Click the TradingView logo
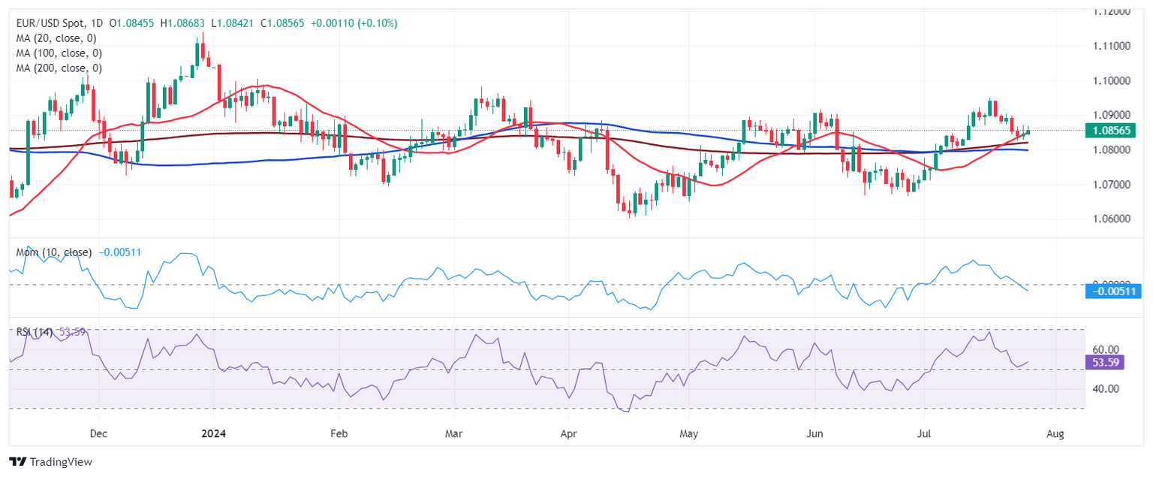The height and width of the screenshot is (477, 1153). coord(50,461)
